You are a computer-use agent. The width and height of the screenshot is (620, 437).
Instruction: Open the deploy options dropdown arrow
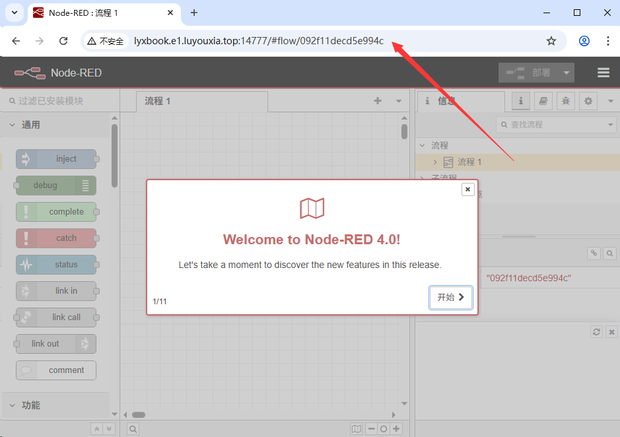click(567, 73)
